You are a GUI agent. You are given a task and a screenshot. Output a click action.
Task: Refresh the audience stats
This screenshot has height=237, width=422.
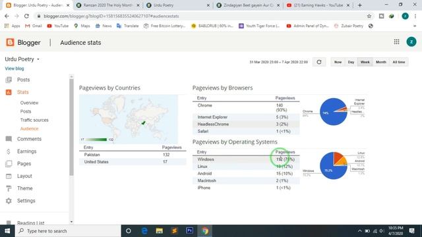pyautogui.click(x=319, y=62)
